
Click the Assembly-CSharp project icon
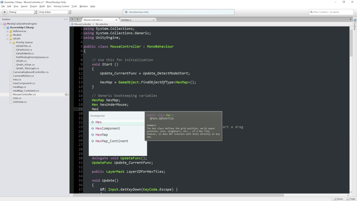(x=8, y=27)
